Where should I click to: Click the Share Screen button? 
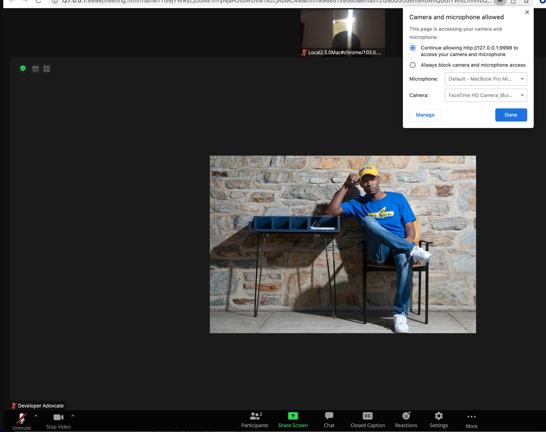(293, 420)
